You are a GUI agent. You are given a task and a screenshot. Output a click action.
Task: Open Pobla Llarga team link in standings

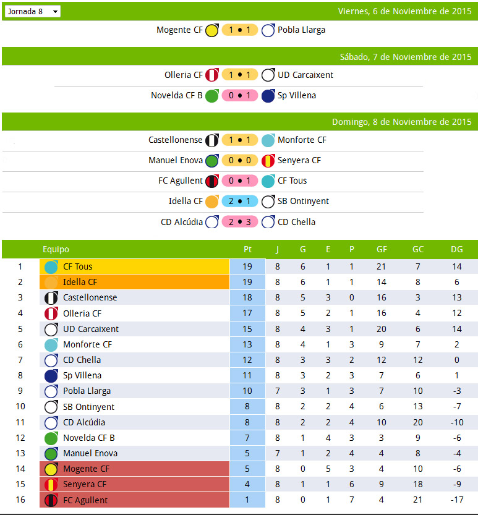click(87, 391)
